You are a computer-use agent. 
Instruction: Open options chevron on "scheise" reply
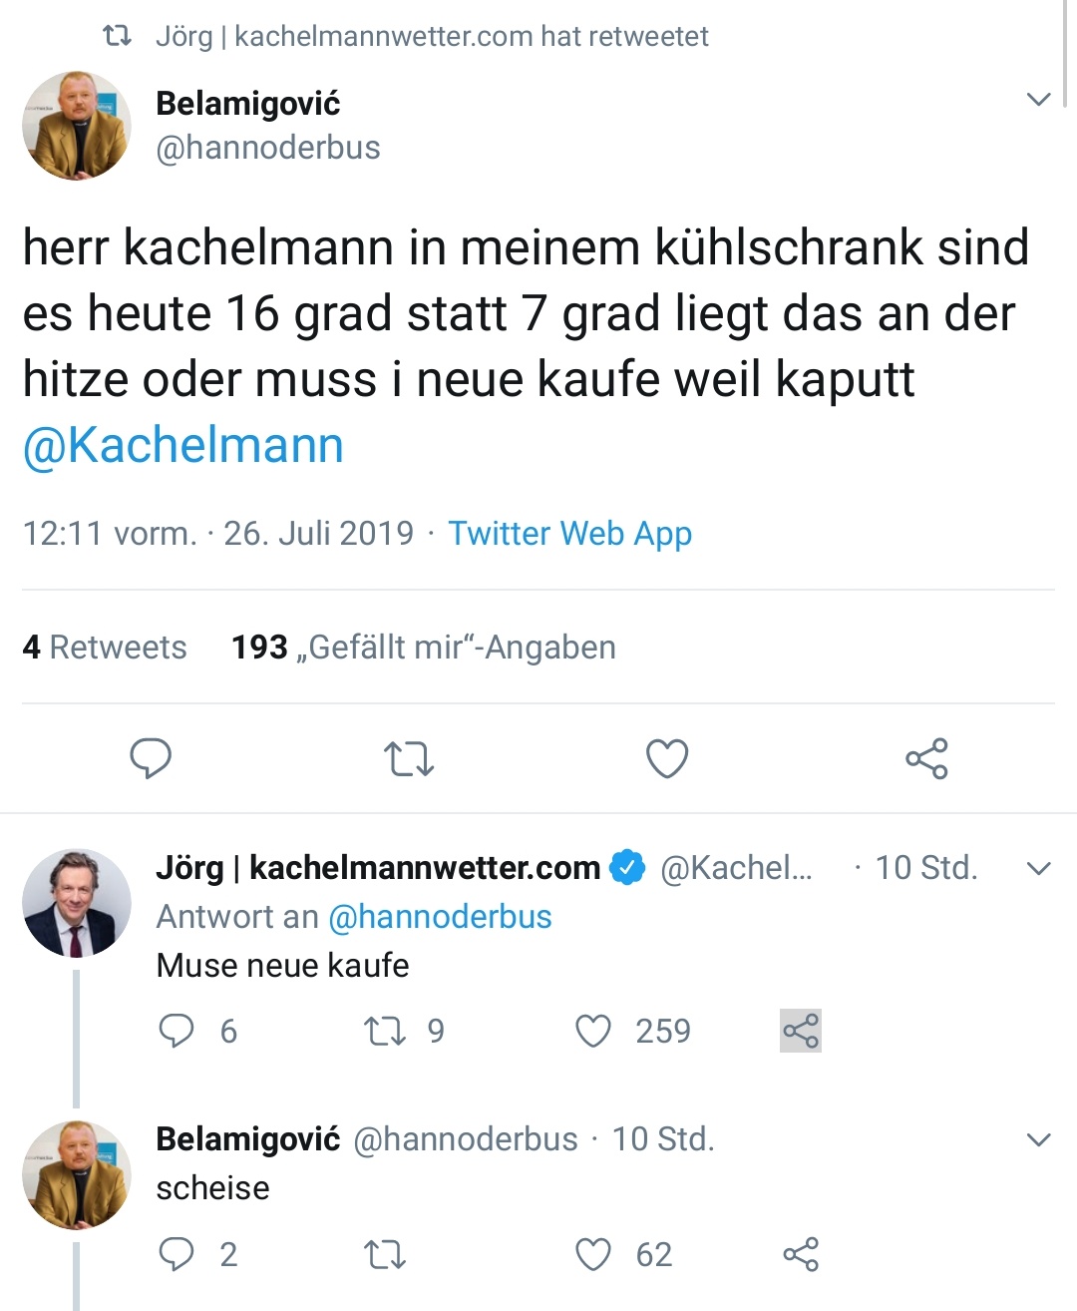(1039, 1140)
